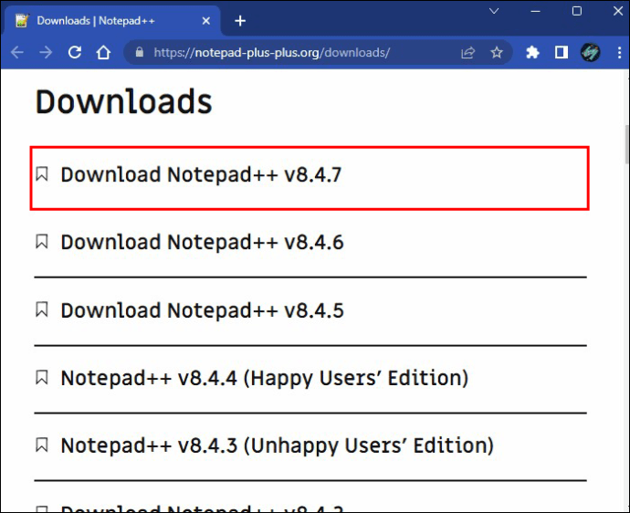Open a new browser tab
The image size is (630, 513).
click(x=240, y=20)
